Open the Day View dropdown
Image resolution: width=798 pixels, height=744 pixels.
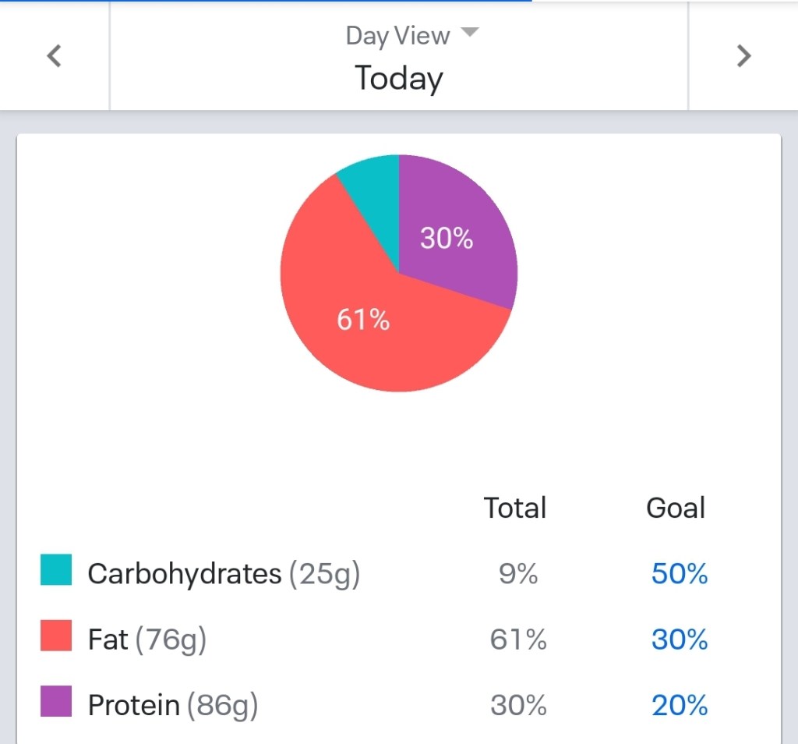click(411, 36)
